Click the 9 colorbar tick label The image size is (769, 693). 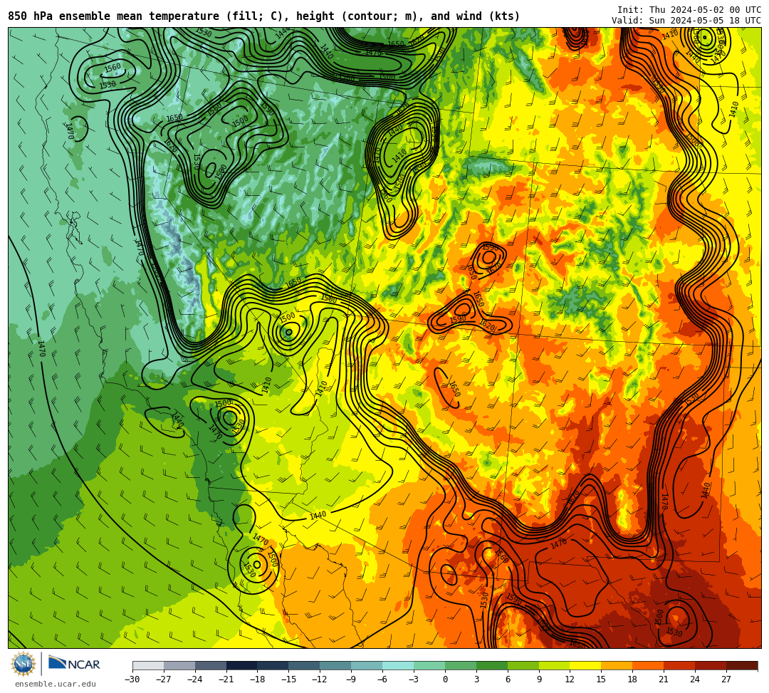(x=539, y=679)
